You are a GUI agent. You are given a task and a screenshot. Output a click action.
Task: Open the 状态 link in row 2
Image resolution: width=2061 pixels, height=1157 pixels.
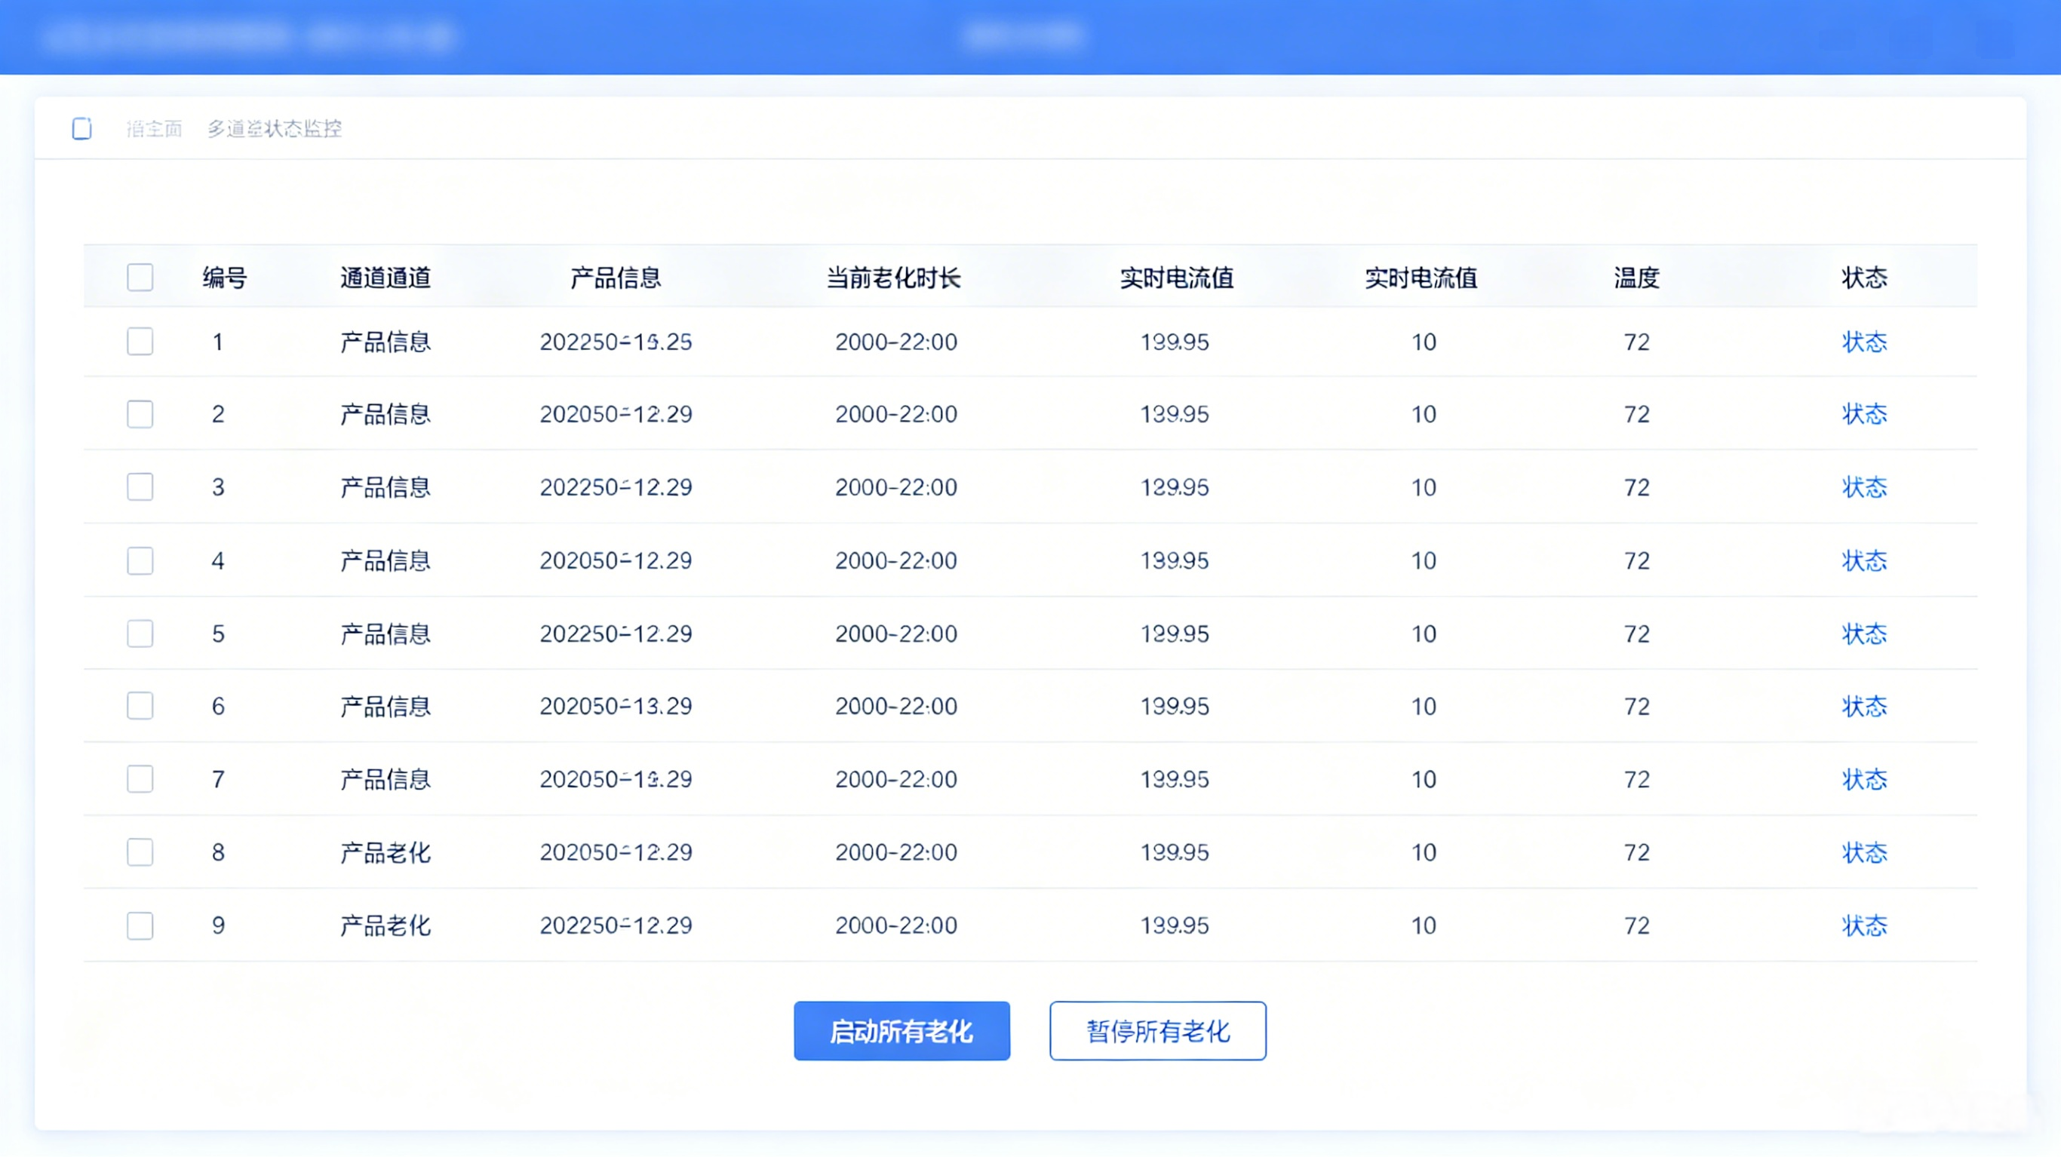tap(1864, 415)
